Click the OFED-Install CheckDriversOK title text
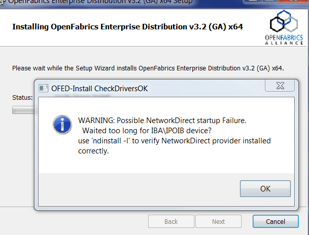 tap(99, 88)
